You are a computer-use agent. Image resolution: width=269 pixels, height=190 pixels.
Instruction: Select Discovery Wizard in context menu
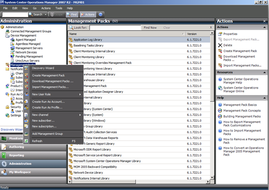tap(43, 68)
